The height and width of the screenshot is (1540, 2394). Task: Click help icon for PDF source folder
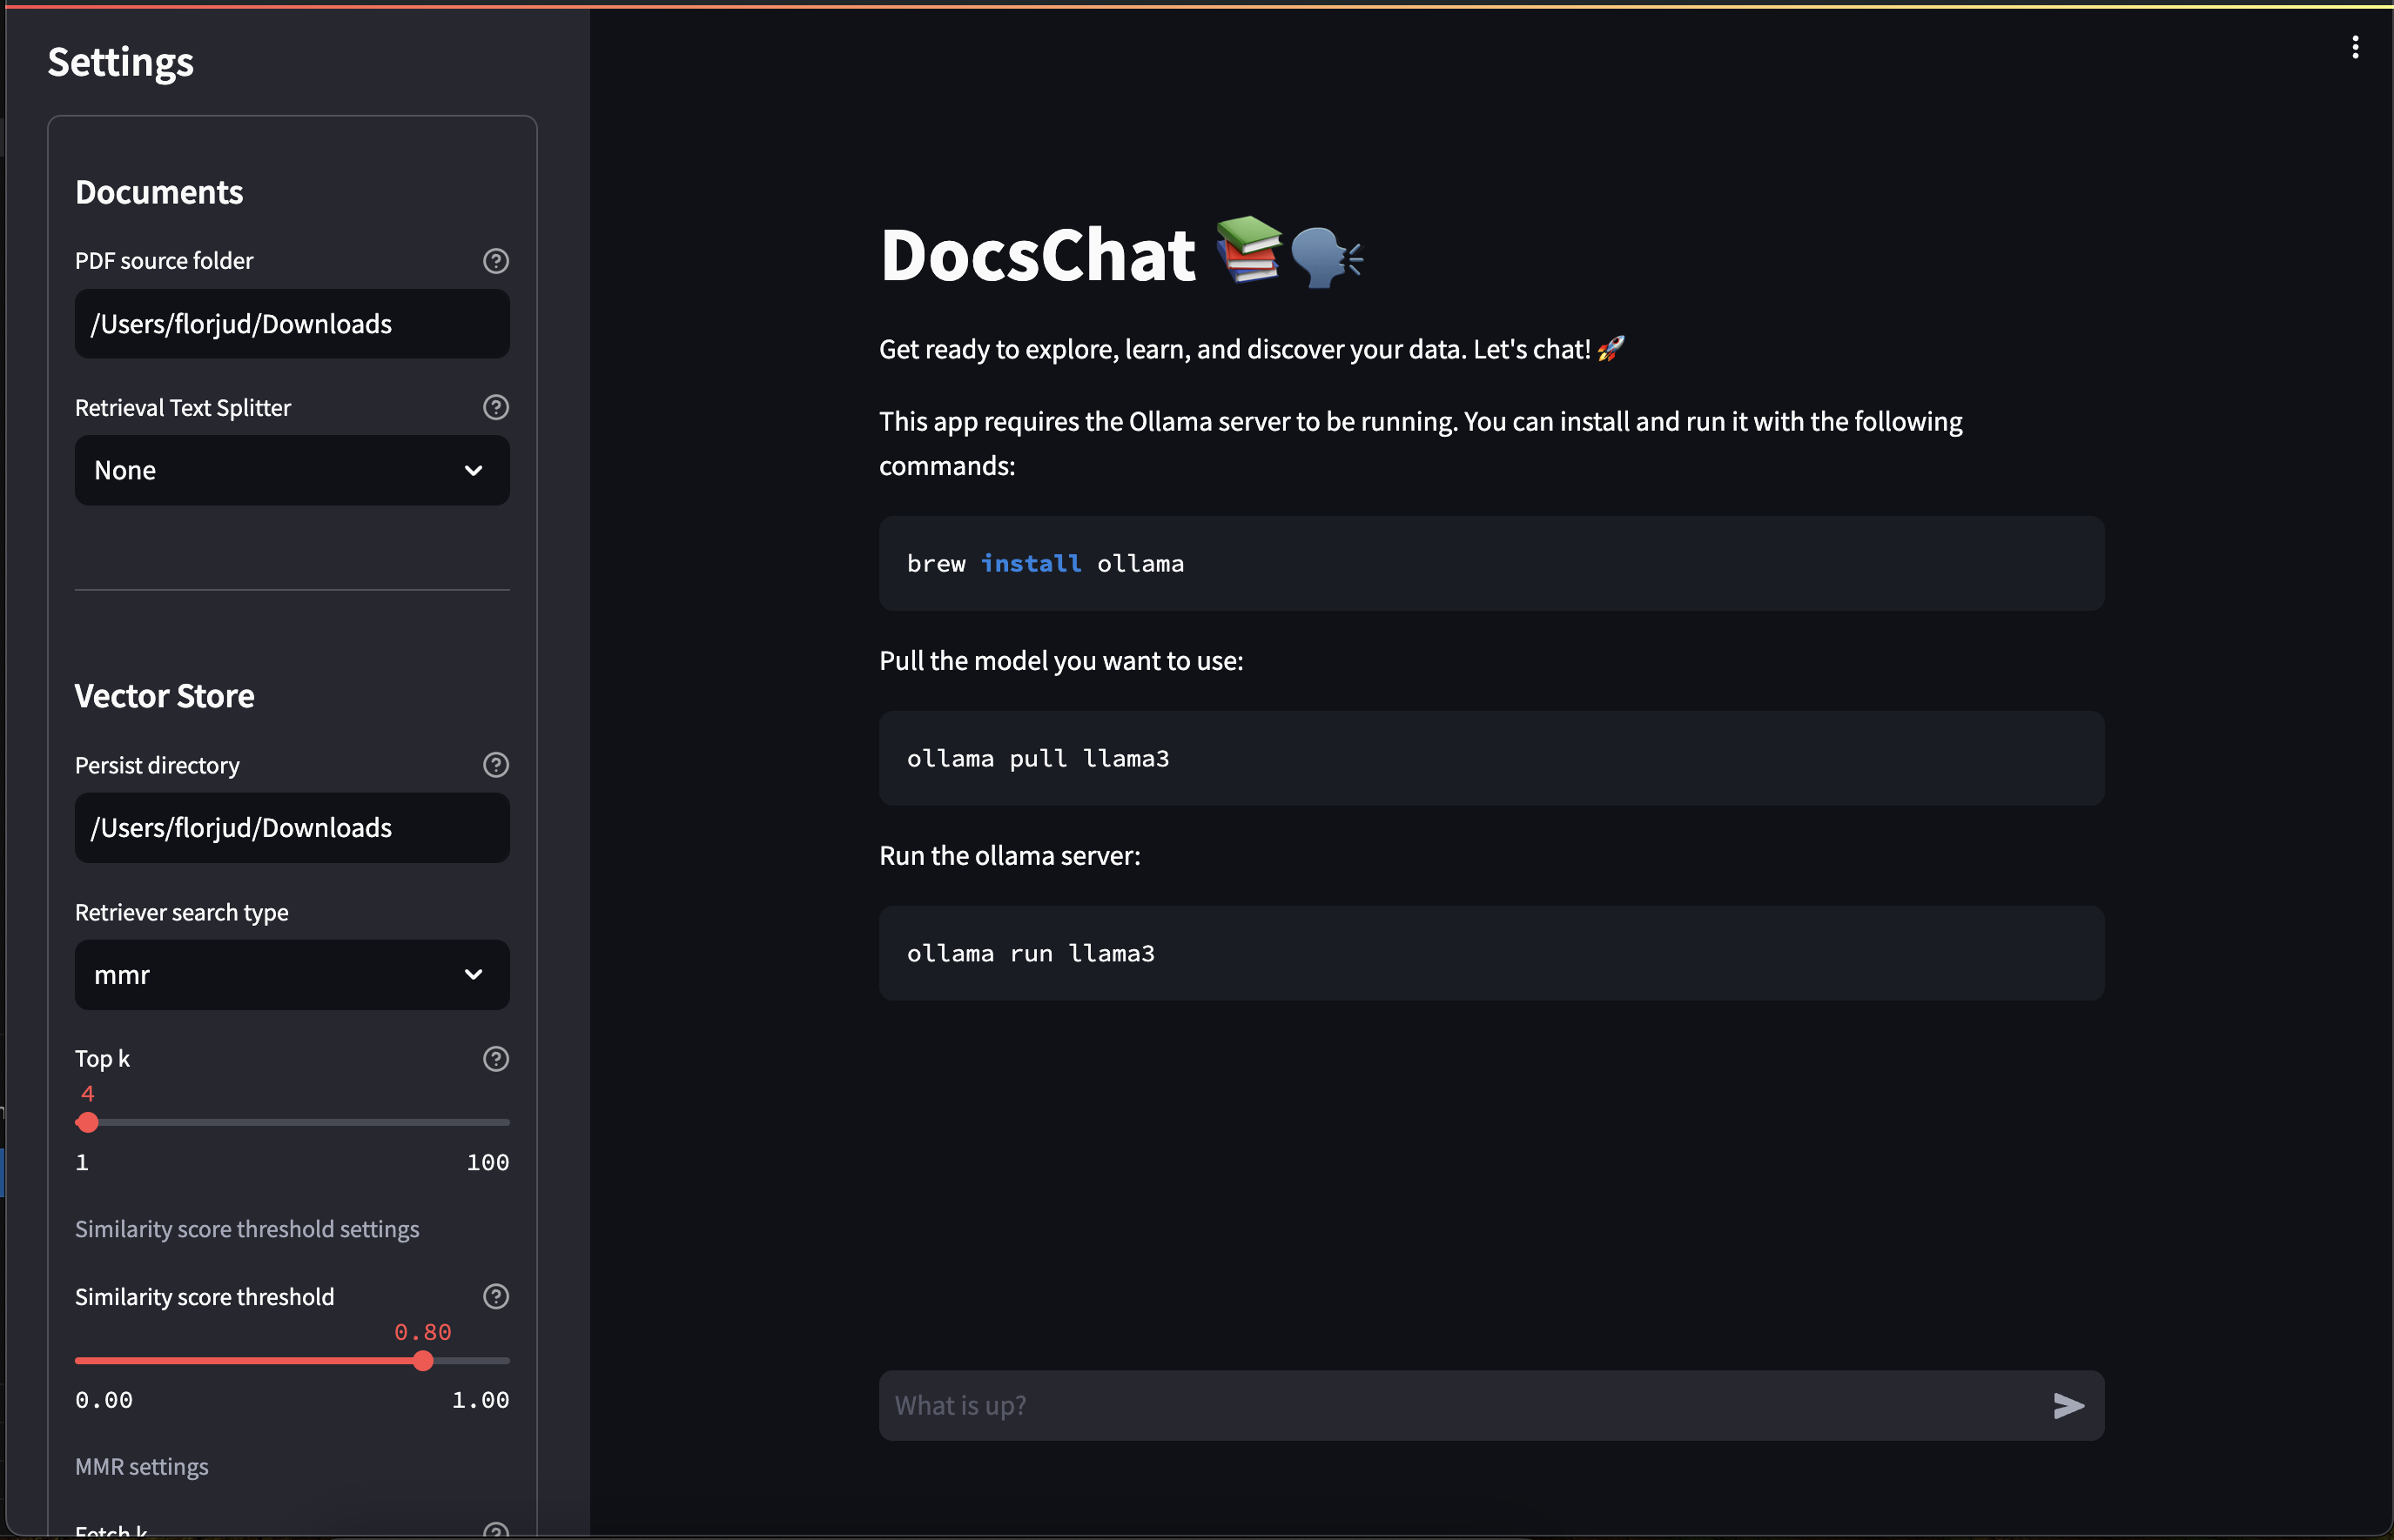[495, 261]
